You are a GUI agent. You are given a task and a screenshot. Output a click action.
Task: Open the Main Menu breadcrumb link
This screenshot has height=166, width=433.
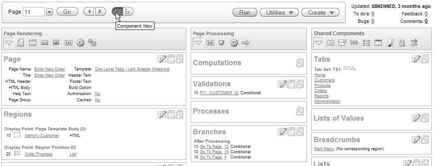(324, 149)
